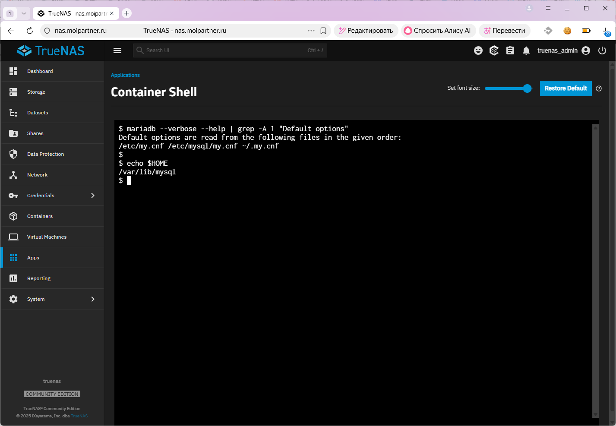
Task: Open the Credentials menu expander
Action: 93,195
